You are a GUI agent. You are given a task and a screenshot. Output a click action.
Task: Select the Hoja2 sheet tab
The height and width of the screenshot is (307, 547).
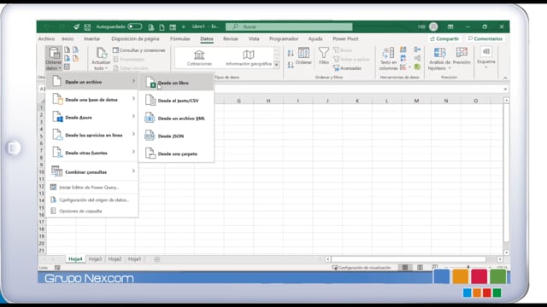pyautogui.click(x=115, y=259)
